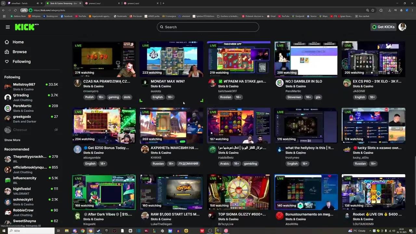The width and height of the screenshot is (416, 234).
Task: Click the gta tag
Action: (x=318, y=97)
